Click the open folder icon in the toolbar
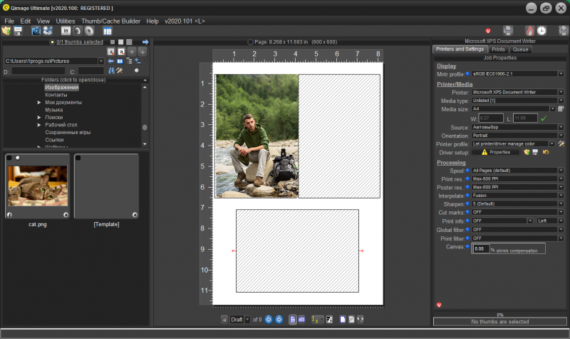 6,31
